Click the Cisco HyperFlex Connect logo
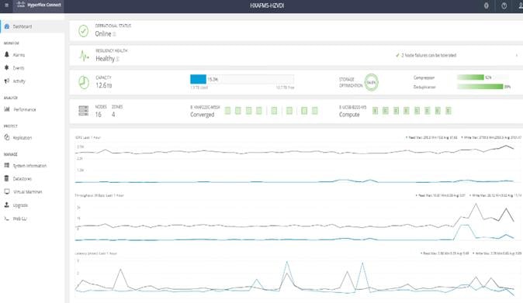The height and width of the screenshot is (303, 523). tap(39, 5)
